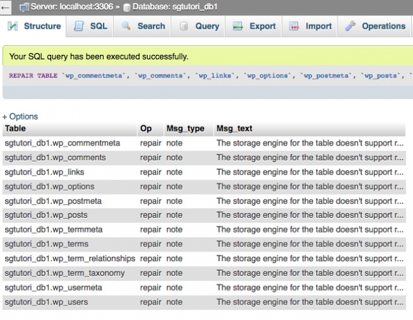Click the REPAIR TABLE keyword in query
This screenshot has width=413, height=320.
coord(33,76)
